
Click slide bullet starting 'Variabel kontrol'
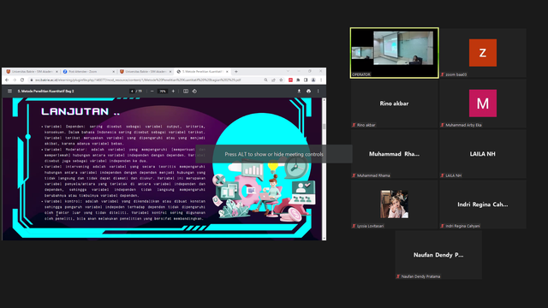(x=124, y=210)
